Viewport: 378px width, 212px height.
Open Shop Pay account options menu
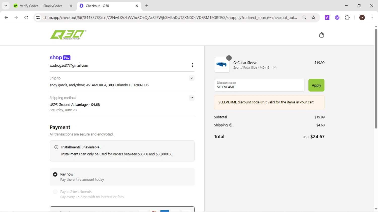192,65
